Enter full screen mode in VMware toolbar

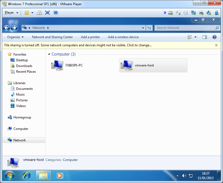pos(47,13)
